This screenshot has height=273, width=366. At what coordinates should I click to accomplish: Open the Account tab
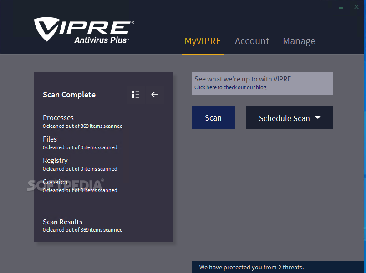[252, 41]
